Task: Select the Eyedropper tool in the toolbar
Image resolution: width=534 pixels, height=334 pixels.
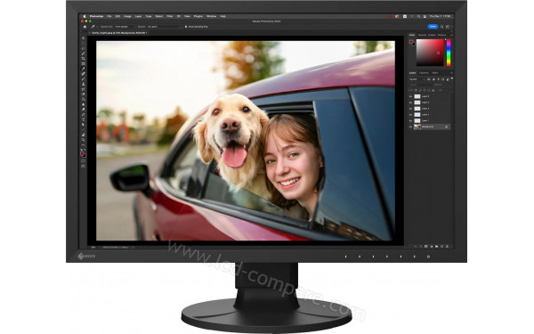Action: (x=83, y=69)
